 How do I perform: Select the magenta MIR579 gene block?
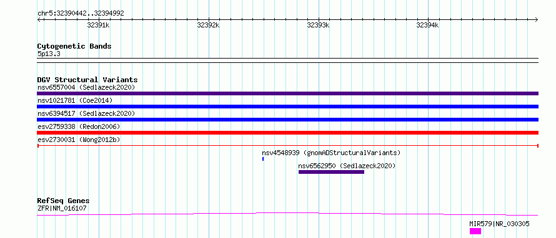point(475,231)
